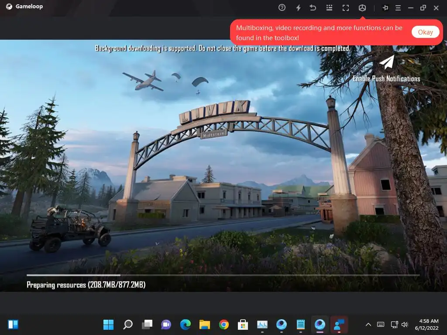
Task: Close the Gameloop window
Action: point(436,8)
